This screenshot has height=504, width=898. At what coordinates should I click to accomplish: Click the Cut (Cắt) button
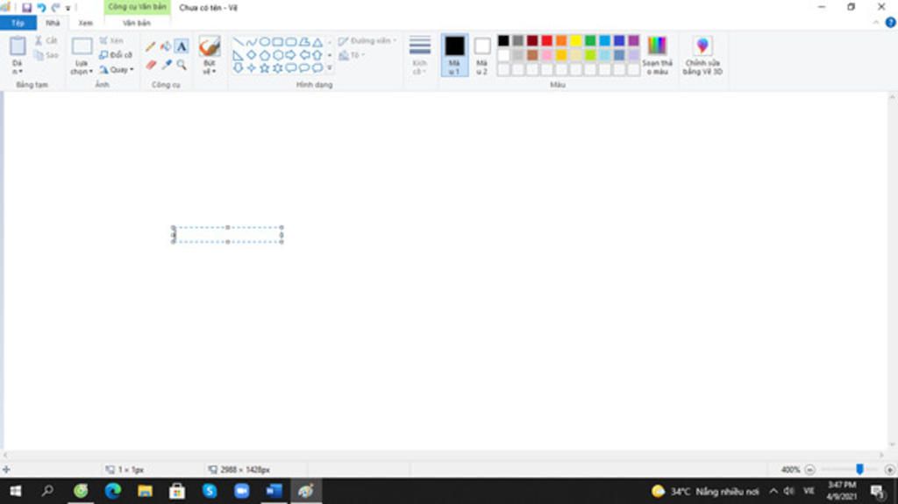[46, 40]
